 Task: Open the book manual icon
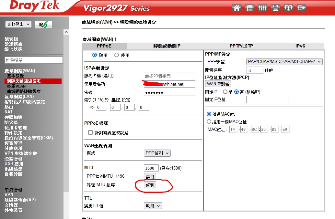288,8
